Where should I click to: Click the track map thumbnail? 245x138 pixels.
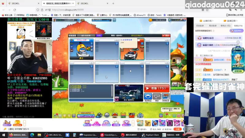[x=129, y=93]
